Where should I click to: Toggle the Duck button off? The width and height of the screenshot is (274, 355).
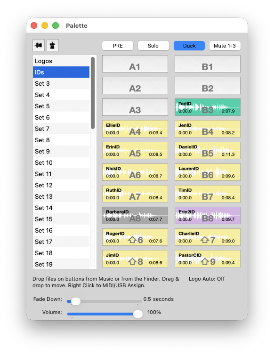(x=189, y=46)
